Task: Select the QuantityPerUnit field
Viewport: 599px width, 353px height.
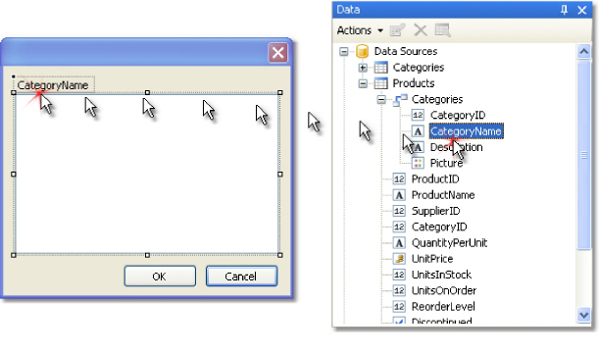Action: coord(449,243)
